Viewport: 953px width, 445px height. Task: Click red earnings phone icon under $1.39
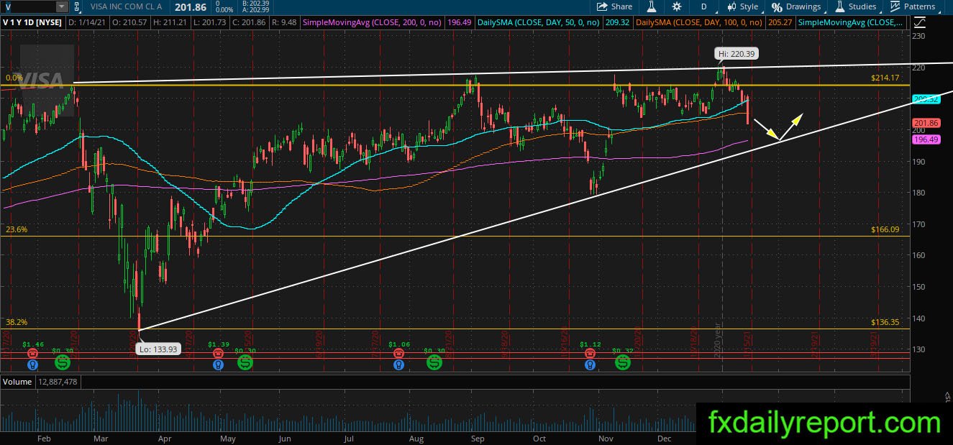[x=217, y=354]
